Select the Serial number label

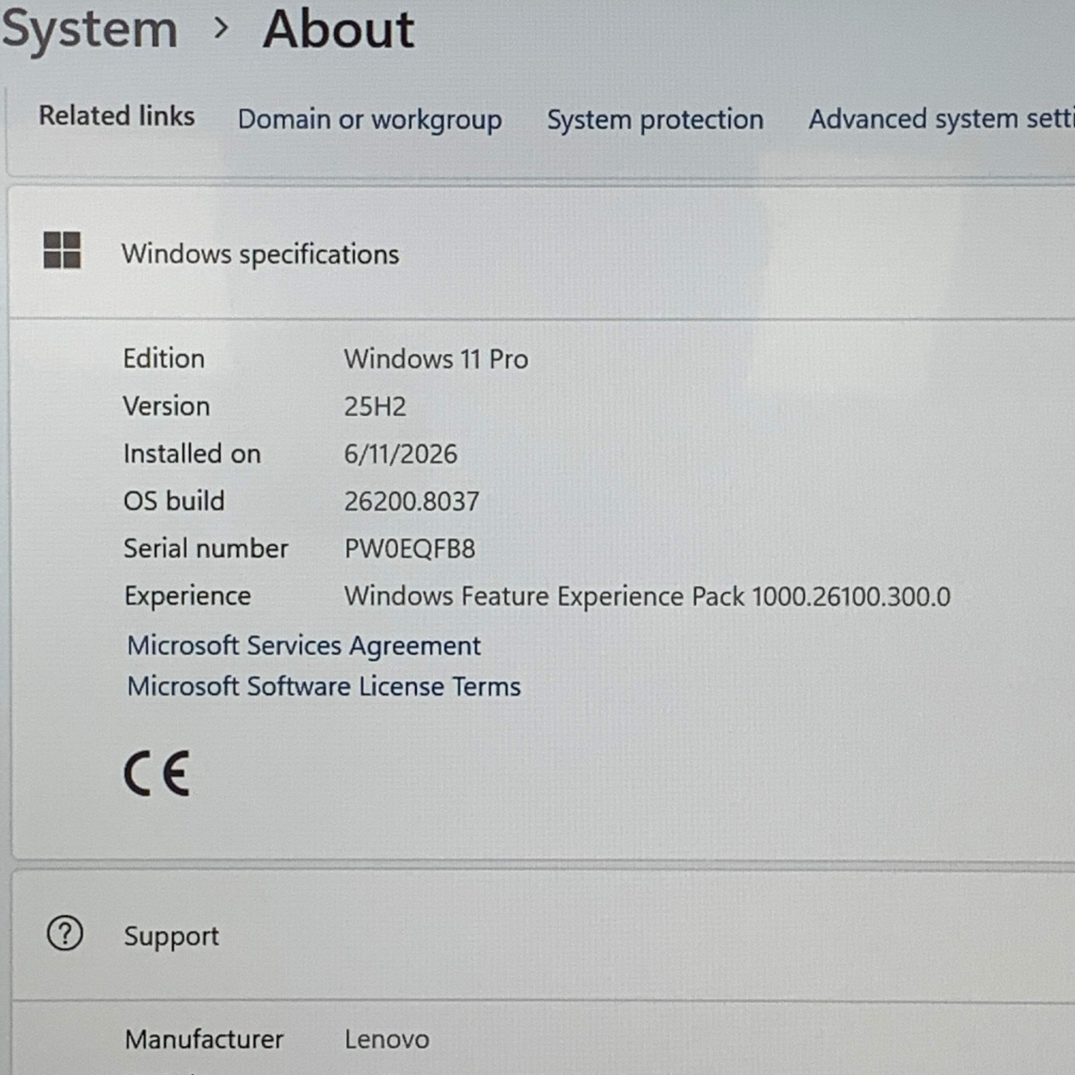tap(206, 548)
